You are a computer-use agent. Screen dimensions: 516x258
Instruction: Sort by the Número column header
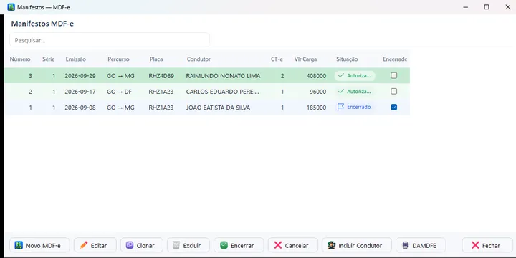(20, 59)
